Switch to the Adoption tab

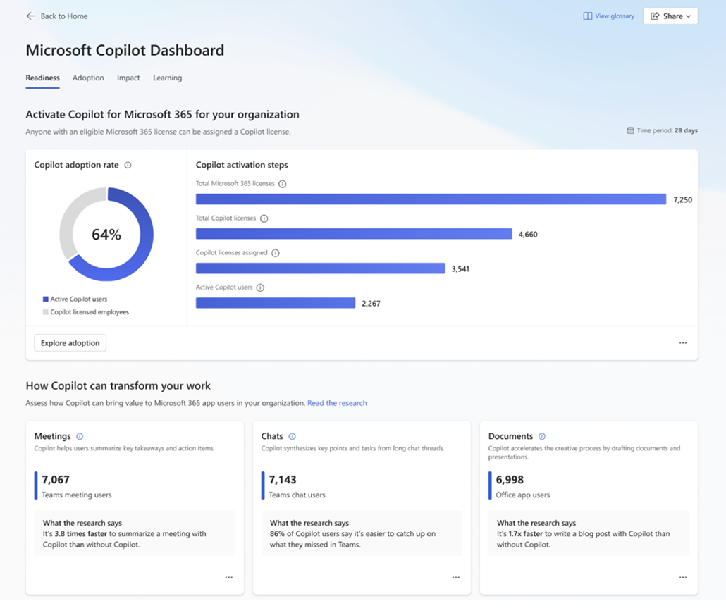click(x=88, y=78)
